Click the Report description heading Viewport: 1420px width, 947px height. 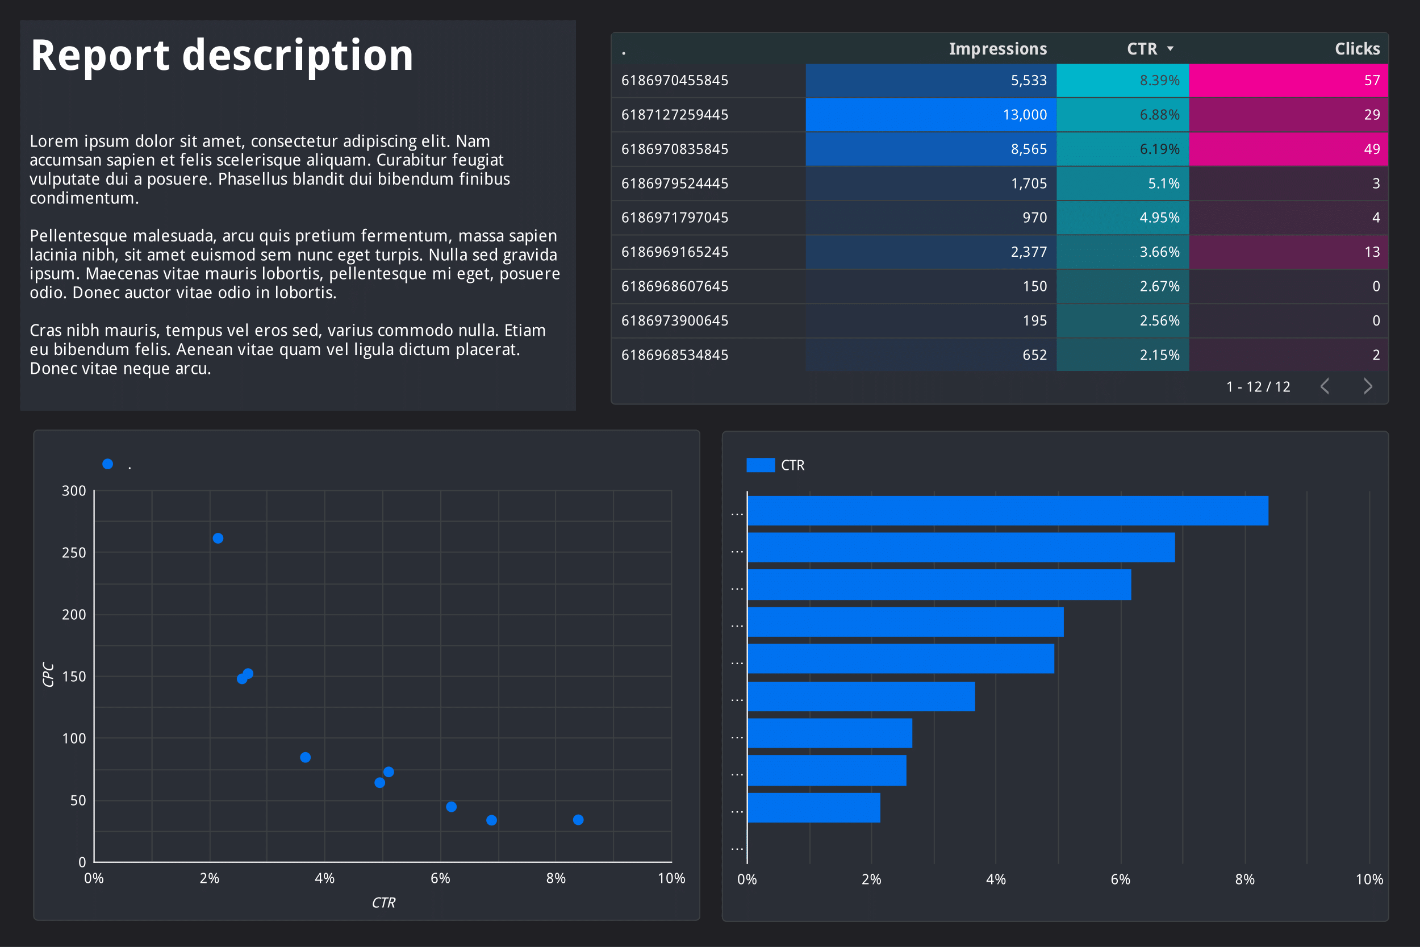click(x=222, y=56)
